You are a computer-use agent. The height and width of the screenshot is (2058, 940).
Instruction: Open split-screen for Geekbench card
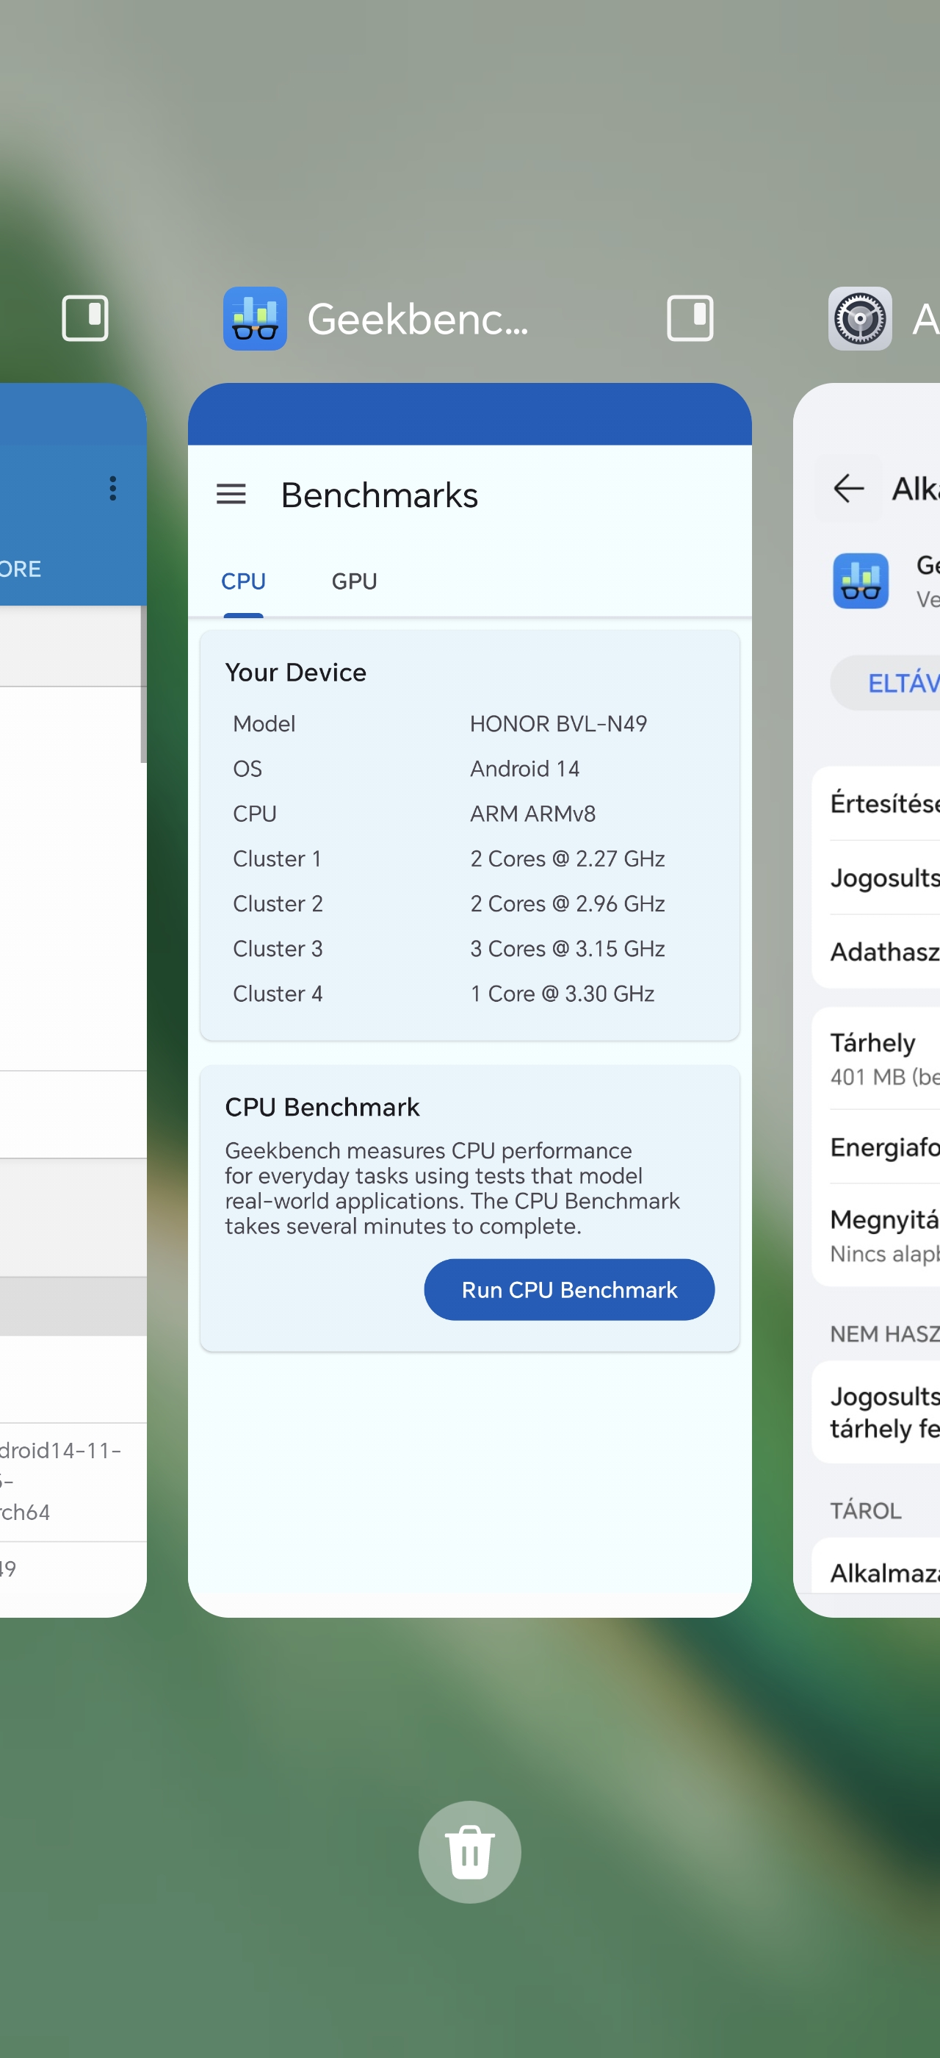tap(690, 318)
